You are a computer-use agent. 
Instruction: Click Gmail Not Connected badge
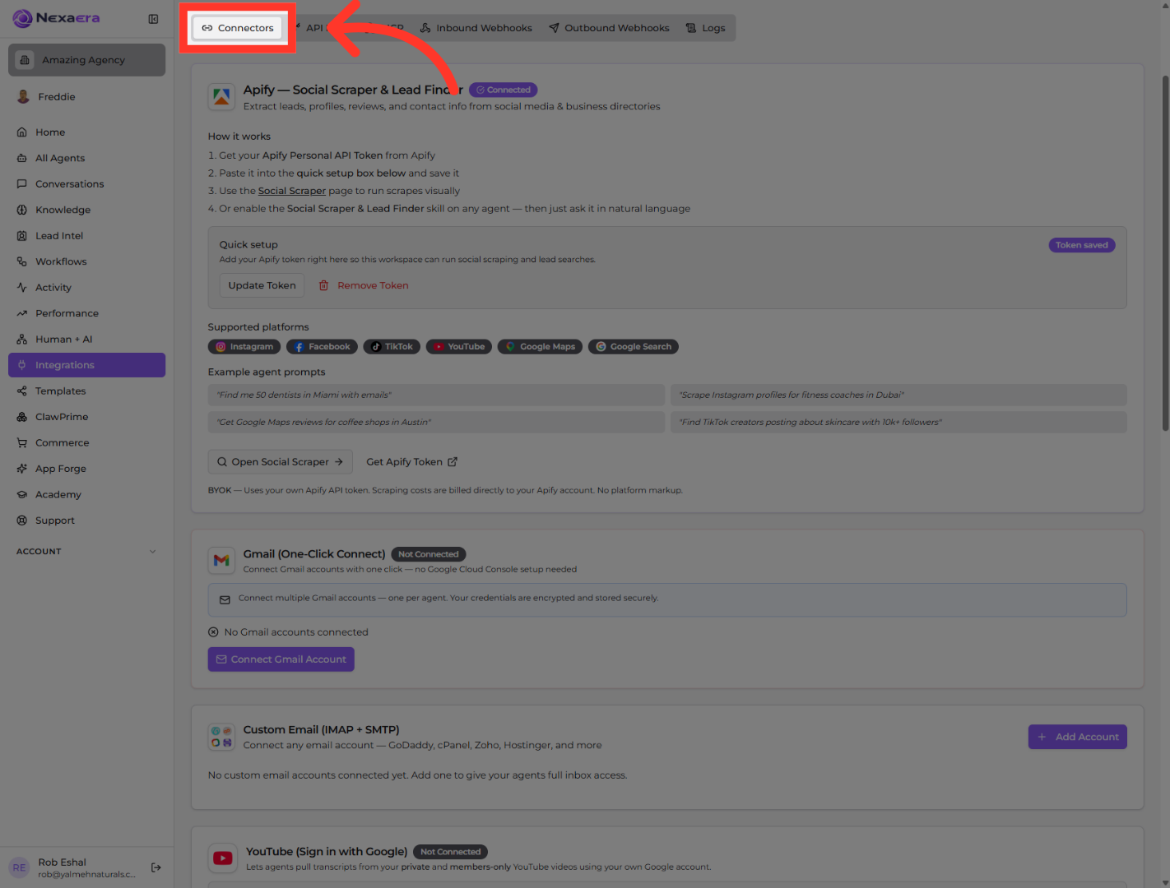429,554
